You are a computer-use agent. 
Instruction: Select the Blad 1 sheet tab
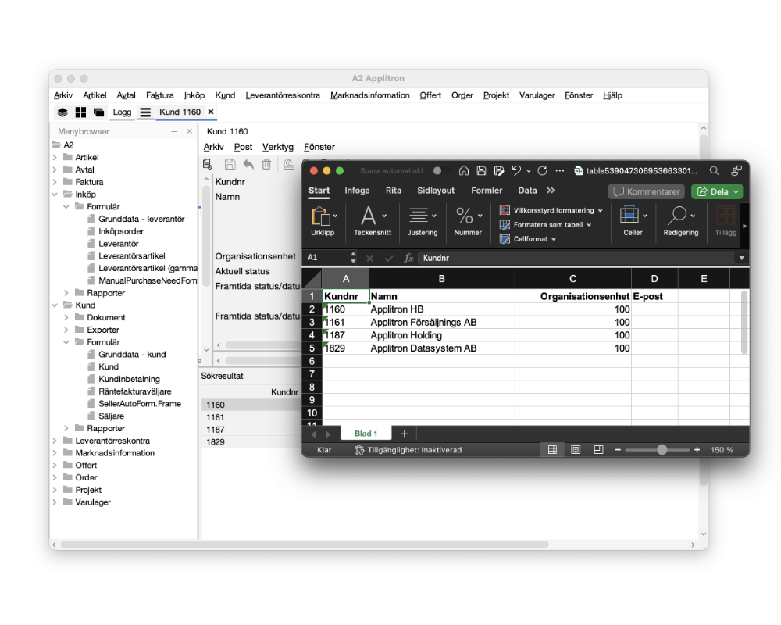click(366, 434)
